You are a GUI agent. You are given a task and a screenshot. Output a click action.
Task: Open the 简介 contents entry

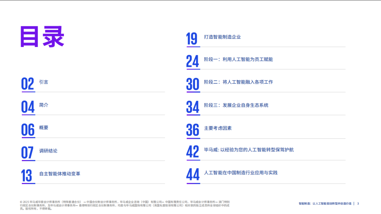pos(44,105)
